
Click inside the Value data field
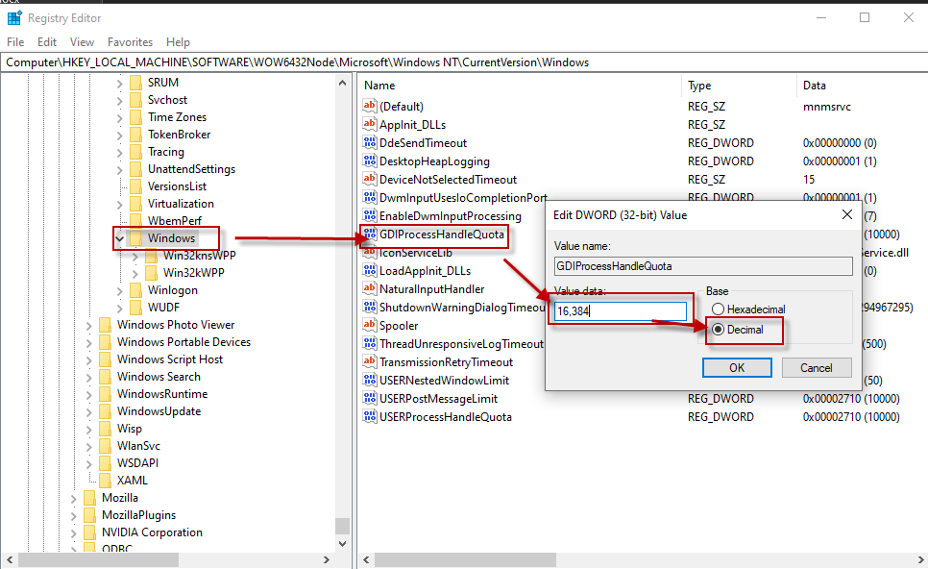621,310
